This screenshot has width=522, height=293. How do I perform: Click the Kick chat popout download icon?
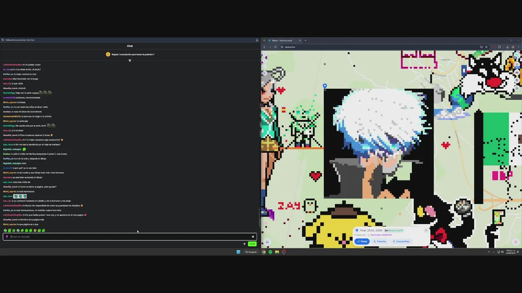[x=257, y=40]
